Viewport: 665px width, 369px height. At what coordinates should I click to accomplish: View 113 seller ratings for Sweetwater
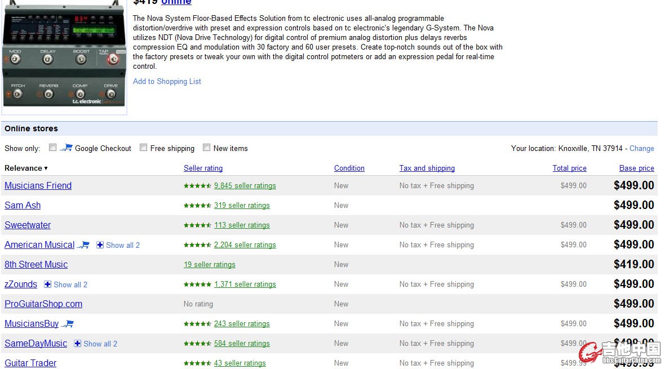tap(242, 225)
